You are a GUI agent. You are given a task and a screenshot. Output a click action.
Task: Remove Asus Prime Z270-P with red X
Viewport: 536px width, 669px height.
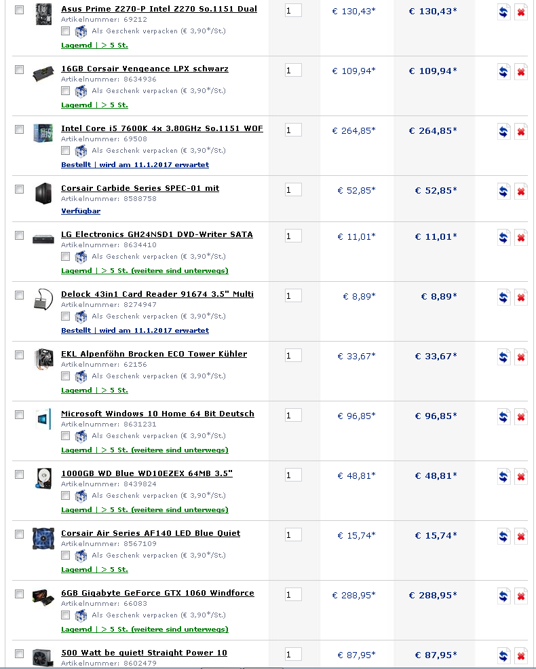click(x=520, y=12)
